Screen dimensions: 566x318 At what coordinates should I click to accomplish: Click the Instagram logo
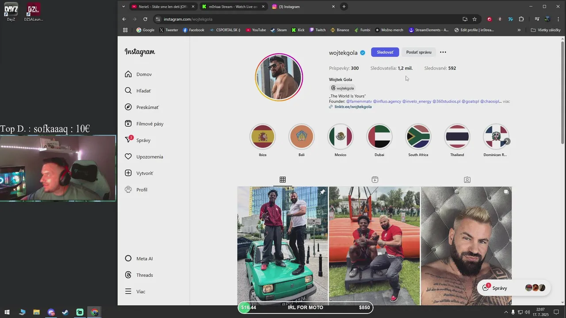(140, 52)
